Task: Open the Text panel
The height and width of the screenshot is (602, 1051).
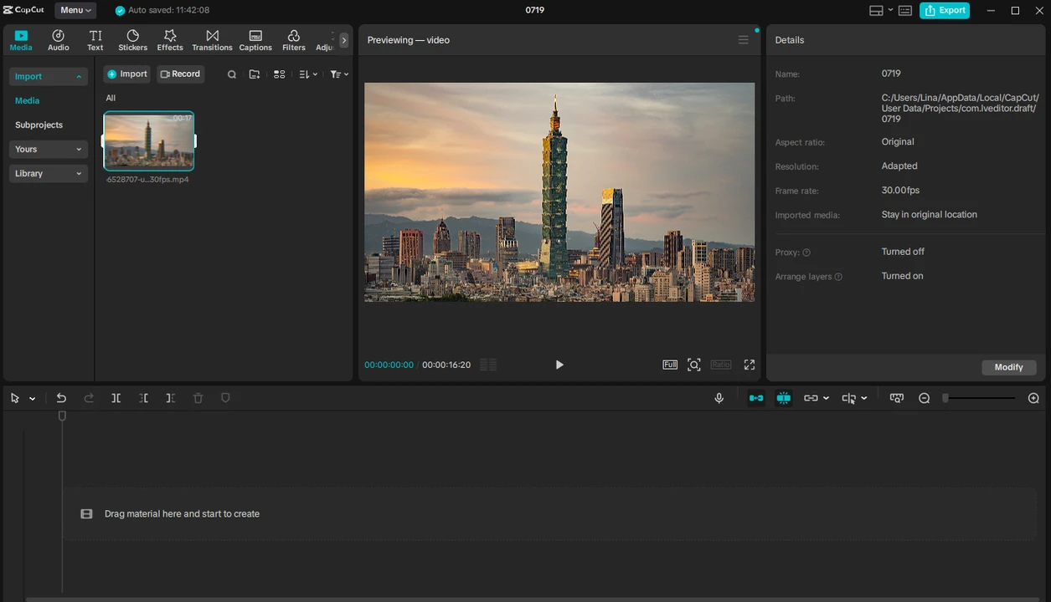Action: [95, 40]
